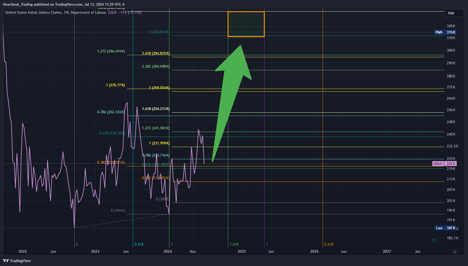Click the 2025 label on time axis
This screenshot has width=468, height=266.
pyautogui.click(x=242, y=251)
